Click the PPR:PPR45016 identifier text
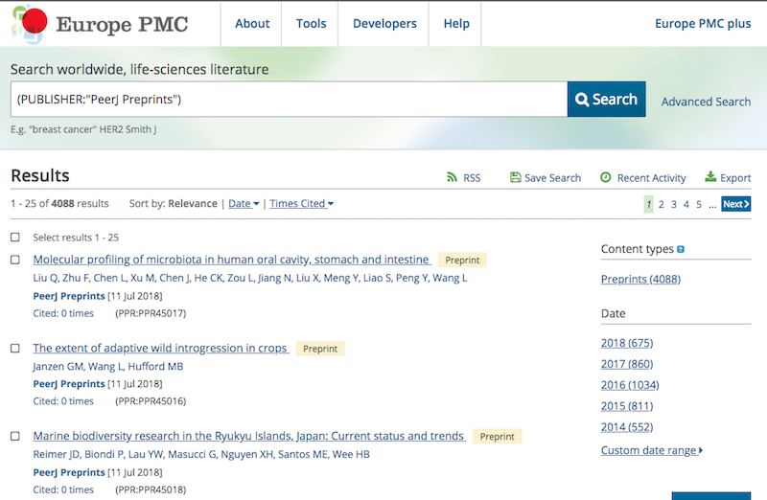This screenshot has width=767, height=500. pos(151,401)
